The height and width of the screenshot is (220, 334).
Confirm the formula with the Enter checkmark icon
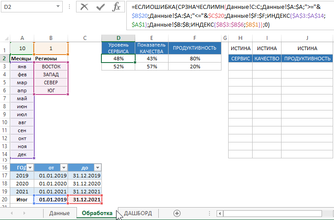click(x=101, y=7)
